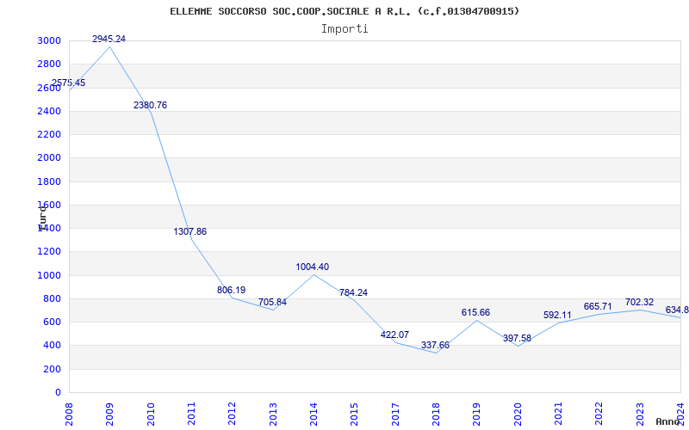Screen dimensions: 689x430
Task: Select the 422.07 data label
Action: (x=394, y=335)
